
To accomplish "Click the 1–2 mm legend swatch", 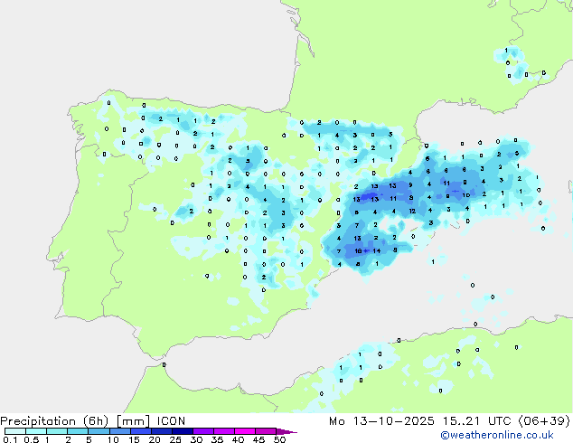I will (57, 431).
